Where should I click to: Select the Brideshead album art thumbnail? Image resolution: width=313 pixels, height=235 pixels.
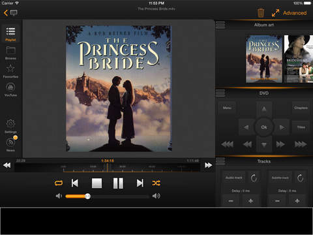299,59
